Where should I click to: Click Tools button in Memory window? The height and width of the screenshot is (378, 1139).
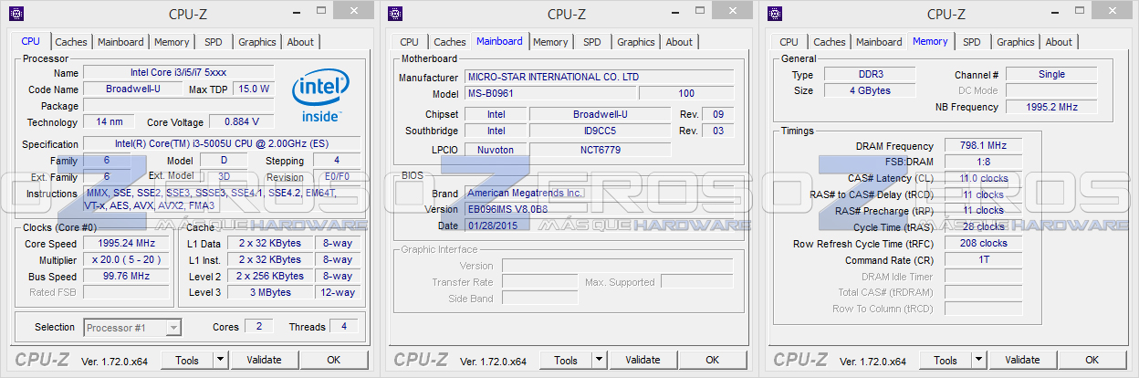(946, 360)
